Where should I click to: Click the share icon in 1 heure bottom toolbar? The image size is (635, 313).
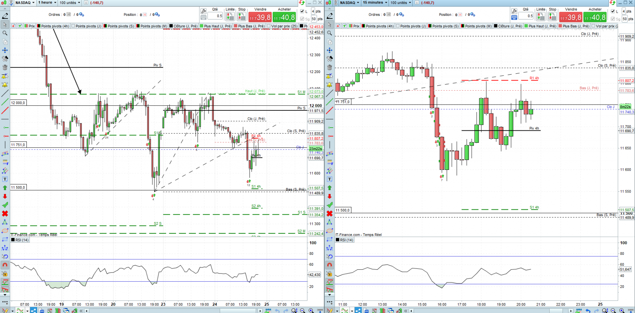tap(34, 311)
